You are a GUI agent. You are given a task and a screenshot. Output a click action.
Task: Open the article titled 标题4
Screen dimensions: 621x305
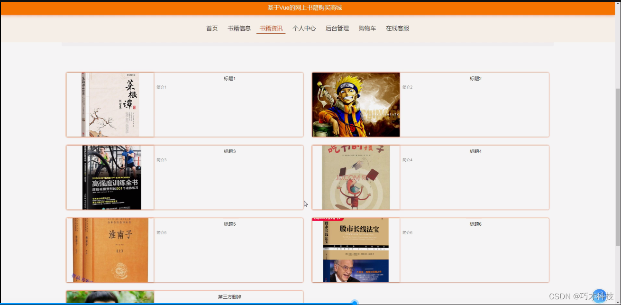(x=475, y=151)
